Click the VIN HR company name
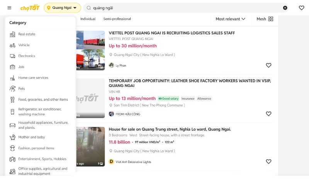The width and height of the screenshot is (309, 183). click(114, 92)
